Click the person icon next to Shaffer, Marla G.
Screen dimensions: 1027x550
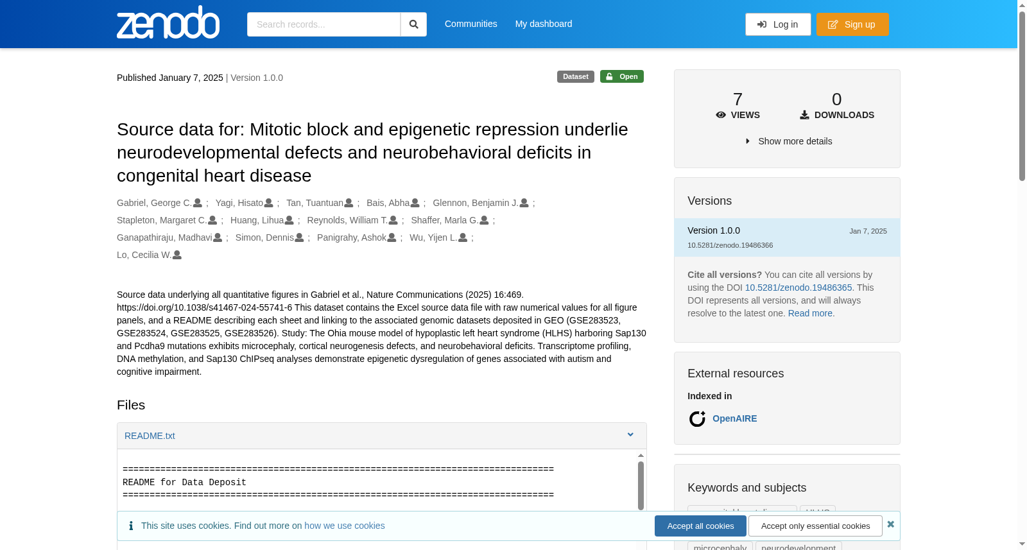pyautogui.click(x=484, y=220)
